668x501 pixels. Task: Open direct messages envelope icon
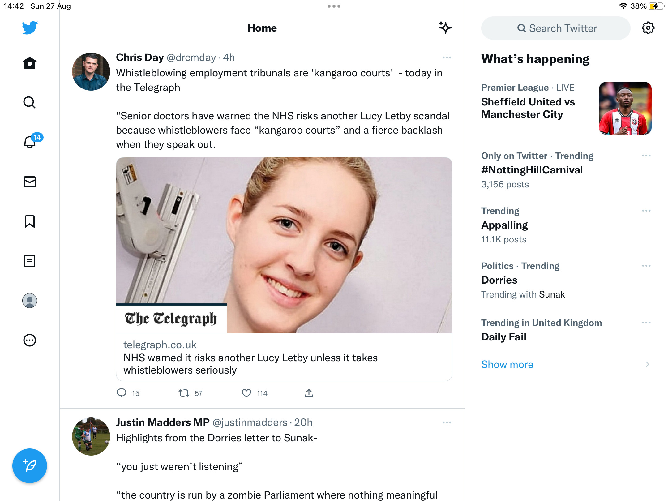[30, 182]
